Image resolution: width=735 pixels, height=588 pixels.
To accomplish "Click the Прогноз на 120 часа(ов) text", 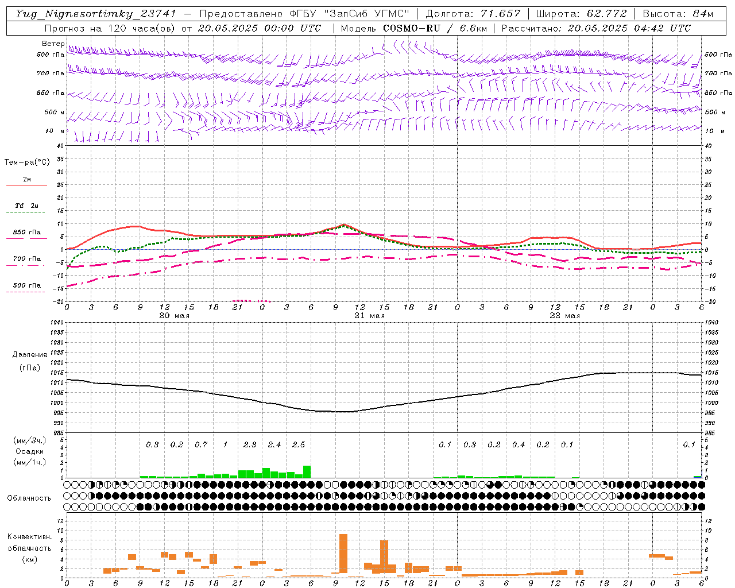I will tap(110, 28).
